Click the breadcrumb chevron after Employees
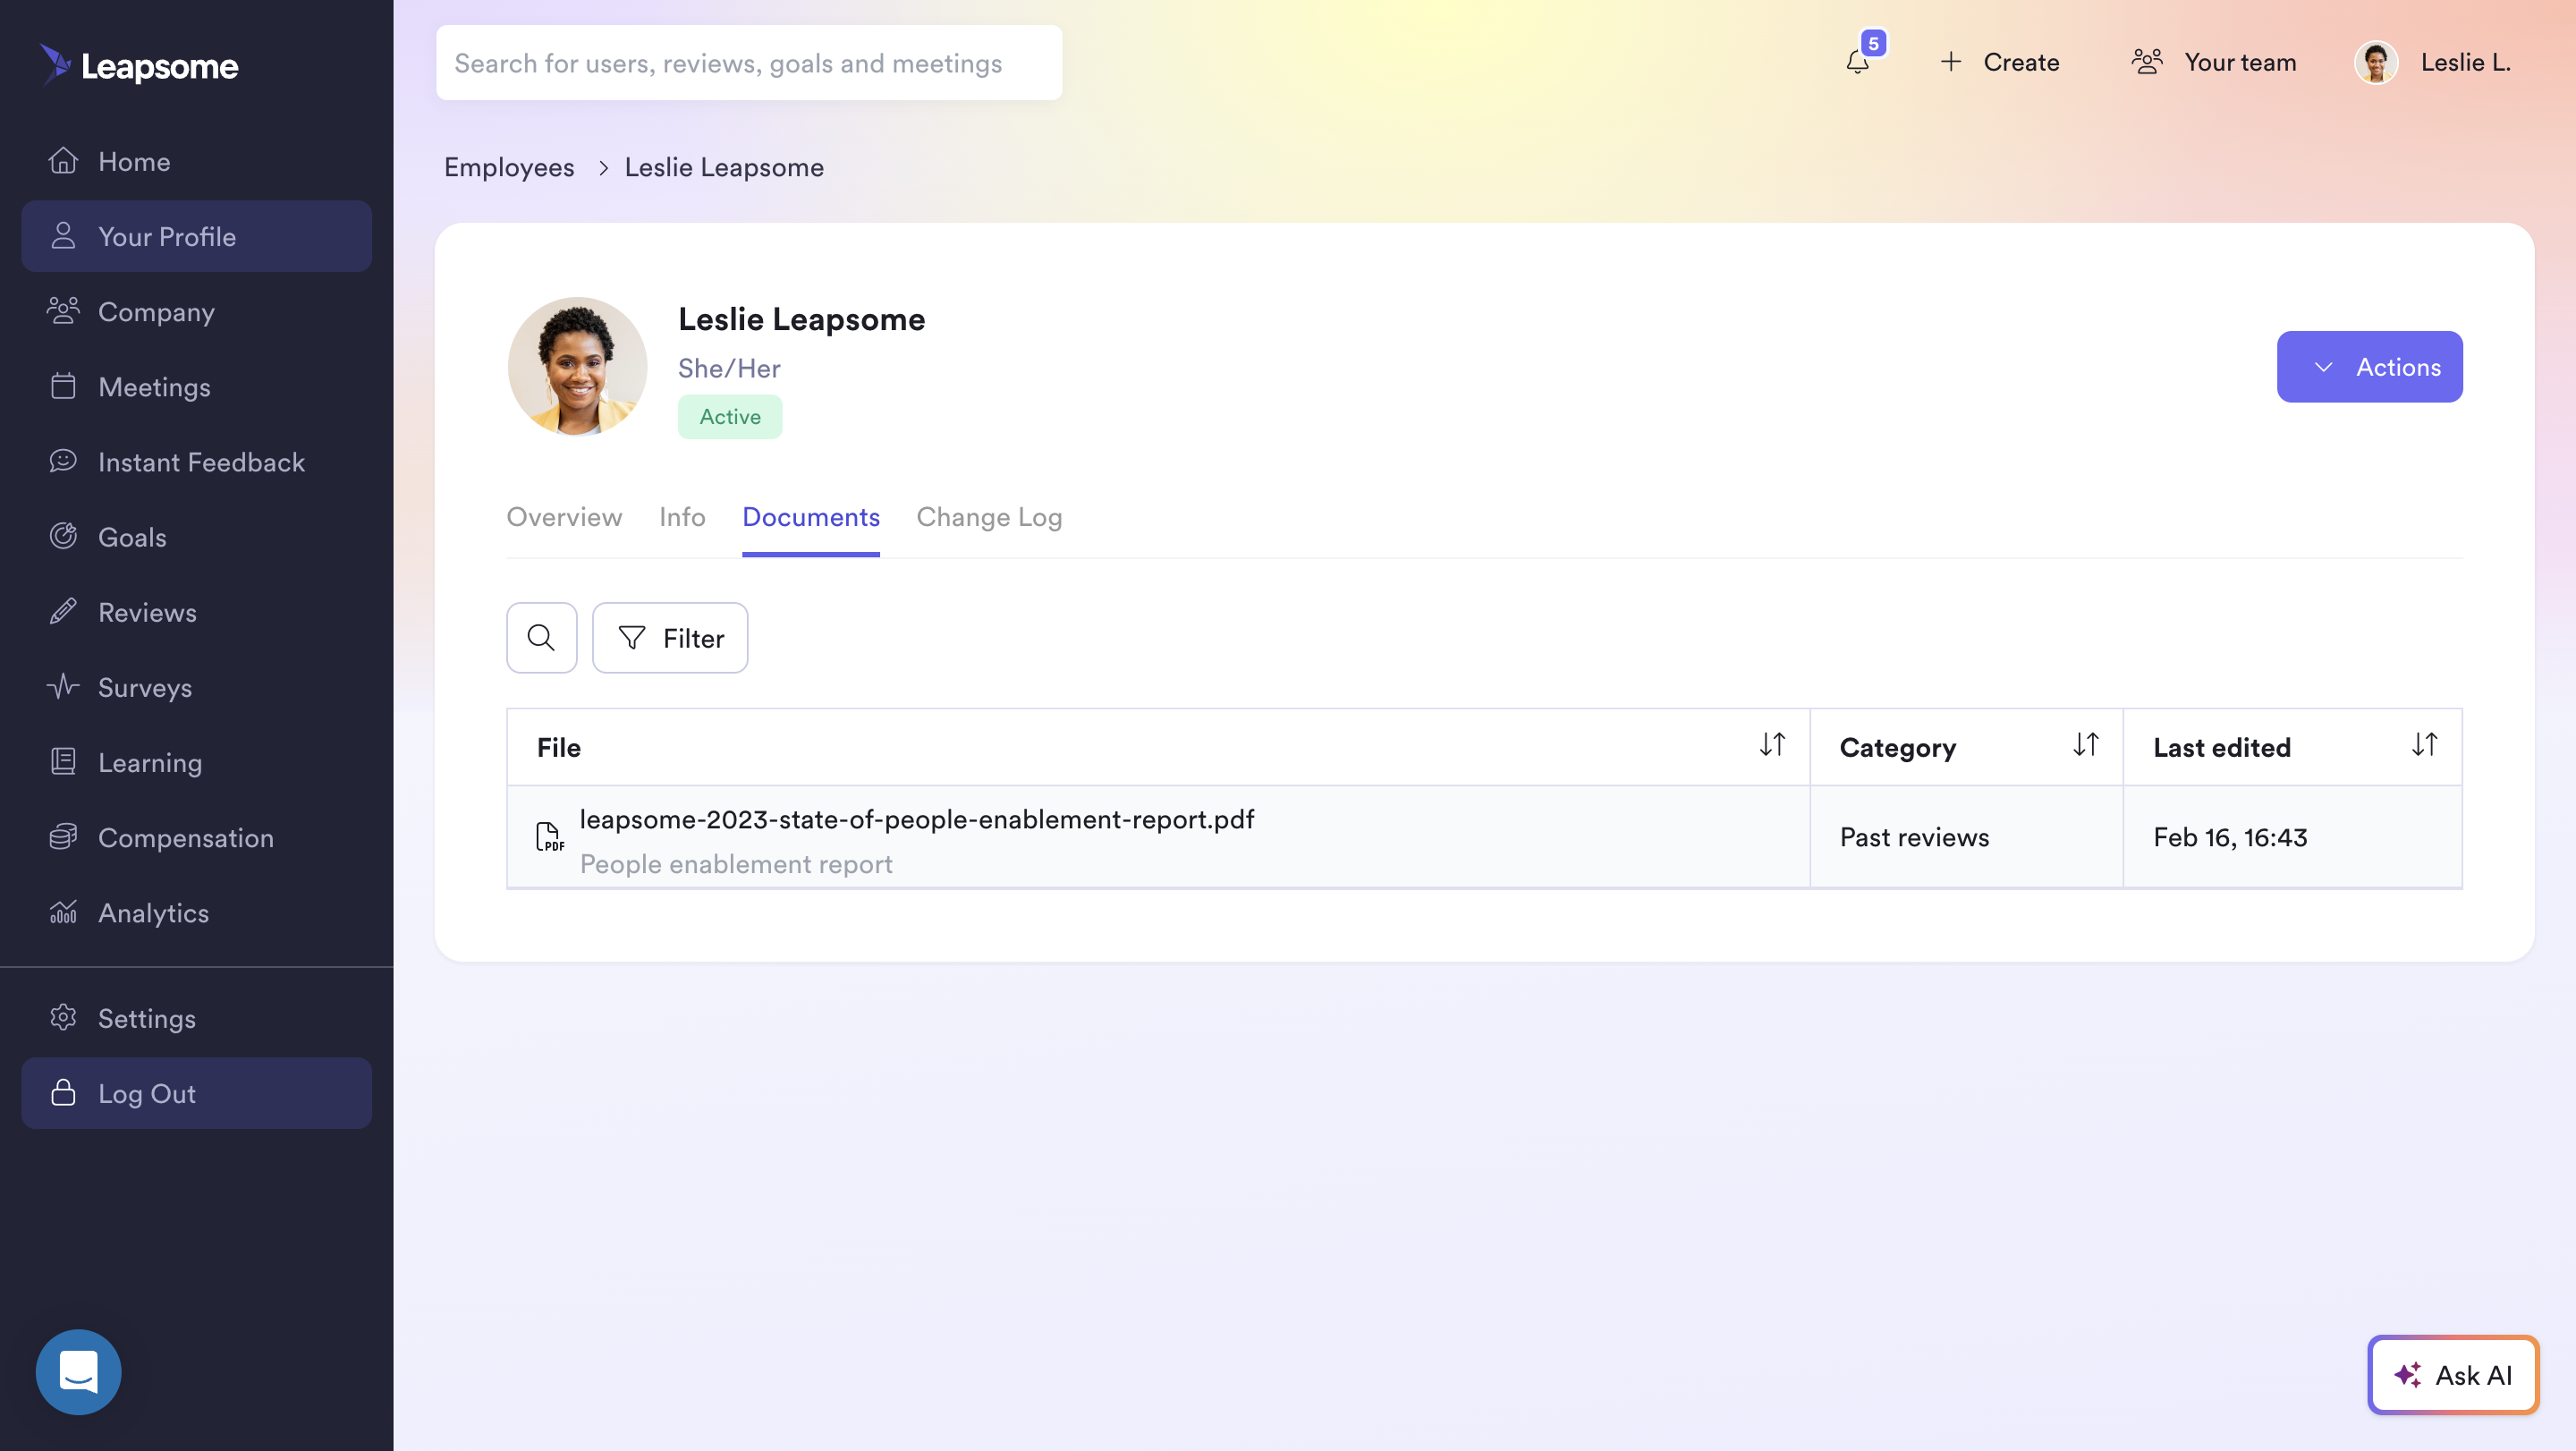The image size is (2576, 1451). point(603,168)
